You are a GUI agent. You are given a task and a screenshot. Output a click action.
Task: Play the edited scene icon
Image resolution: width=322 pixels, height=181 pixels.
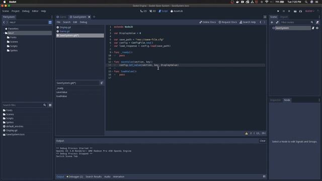[295, 11]
